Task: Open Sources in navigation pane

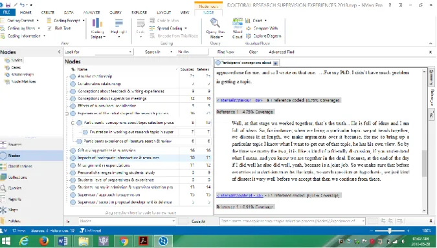Action: pyautogui.click(x=14, y=145)
